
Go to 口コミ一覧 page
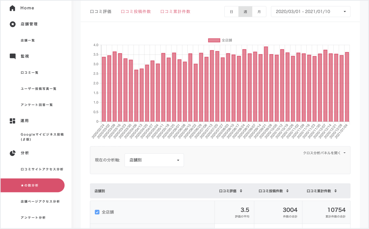29,73
